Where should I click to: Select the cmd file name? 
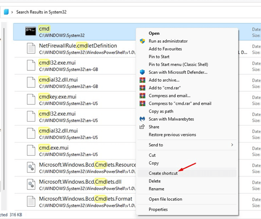click(x=44, y=29)
